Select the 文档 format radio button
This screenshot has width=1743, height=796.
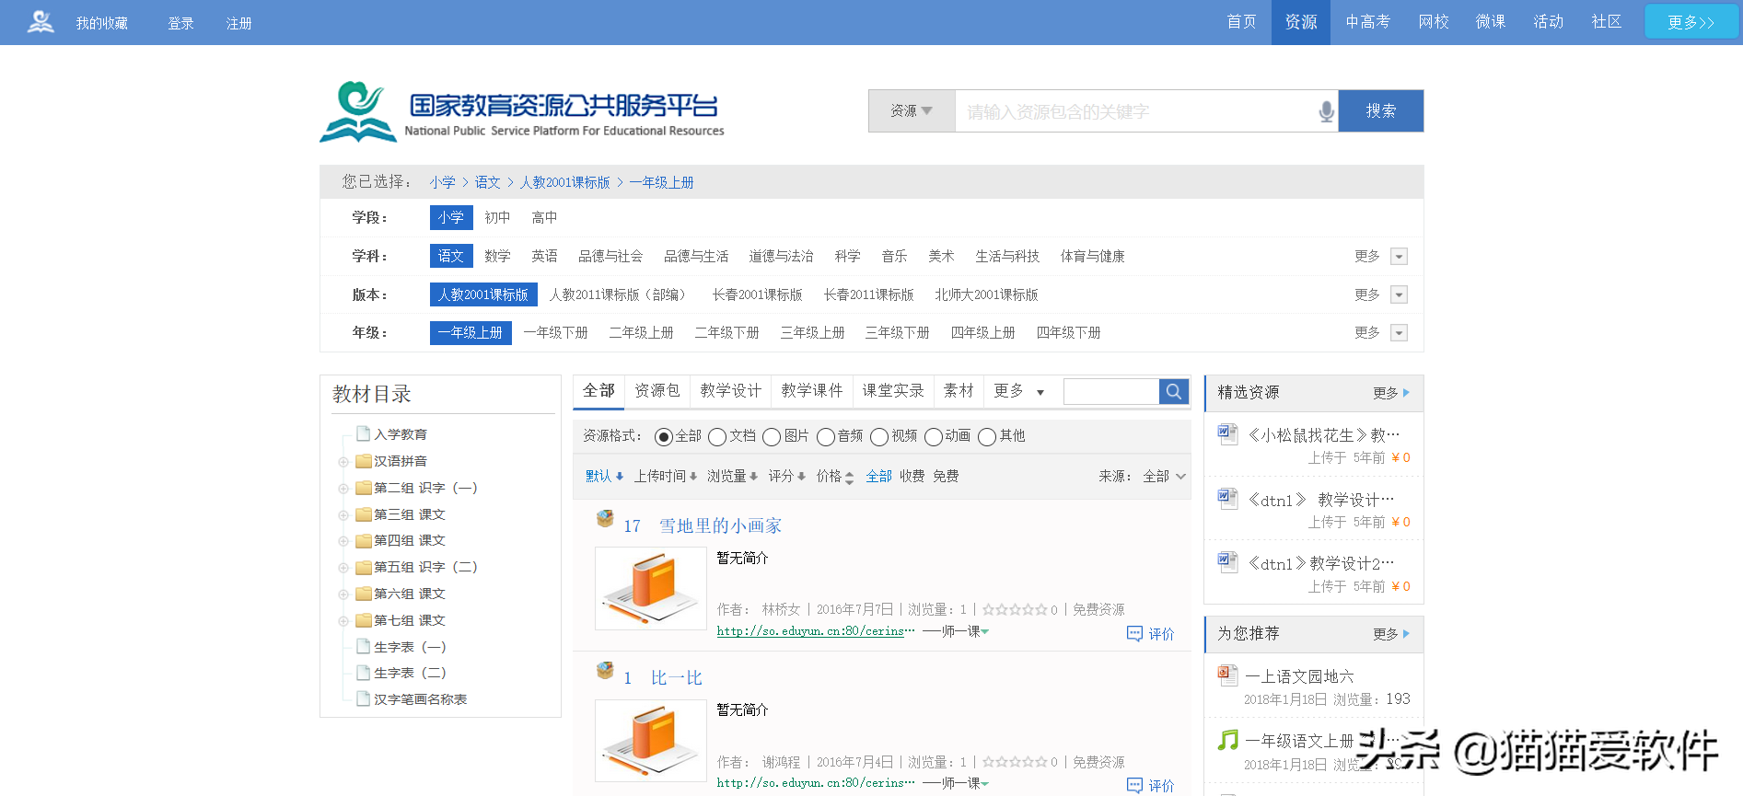[x=717, y=436]
